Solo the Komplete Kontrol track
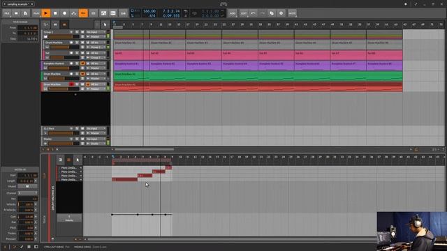This screenshot has width=447, height=251. click(x=77, y=63)
